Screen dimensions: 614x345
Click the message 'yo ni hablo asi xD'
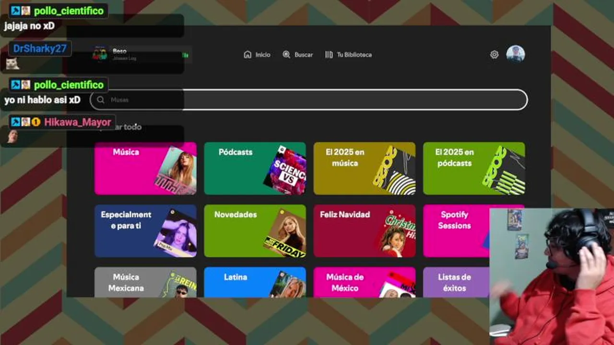point(42,100)
